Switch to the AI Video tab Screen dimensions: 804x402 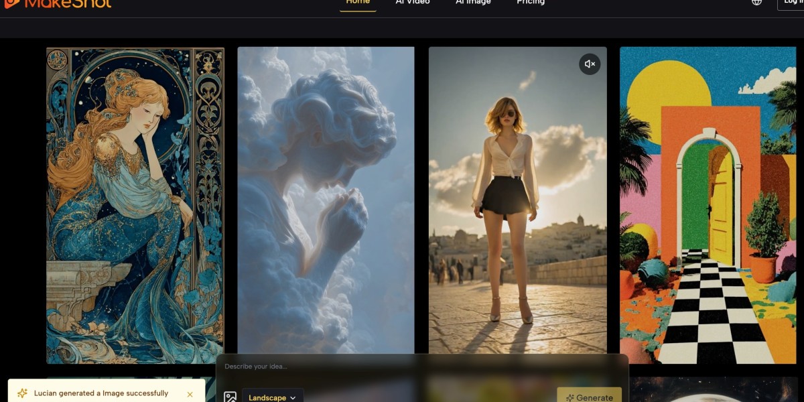pos(411,2)
